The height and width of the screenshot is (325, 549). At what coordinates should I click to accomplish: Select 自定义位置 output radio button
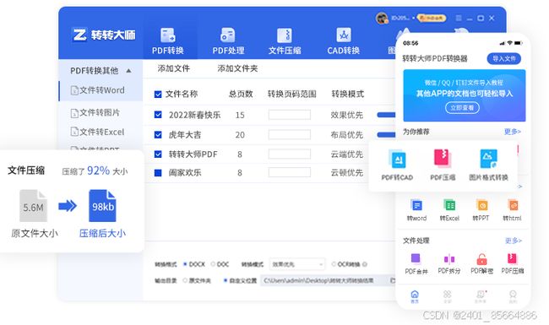226,280
